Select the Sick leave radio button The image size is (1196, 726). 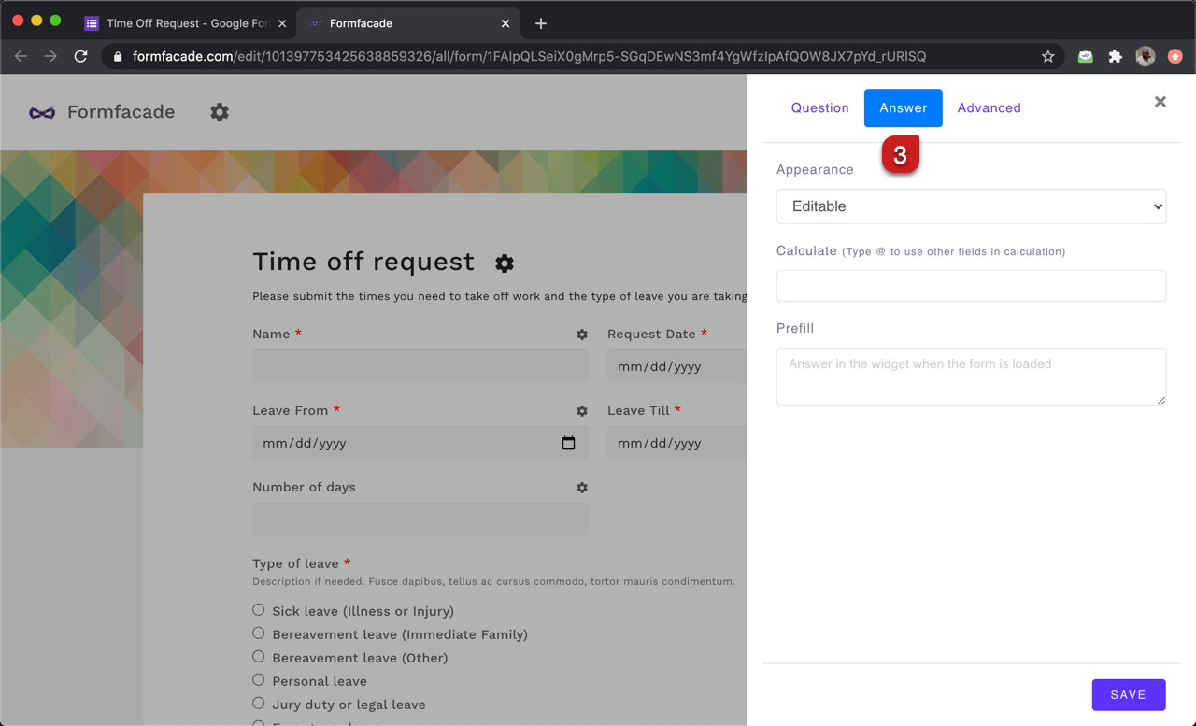[x=258, y=609]
